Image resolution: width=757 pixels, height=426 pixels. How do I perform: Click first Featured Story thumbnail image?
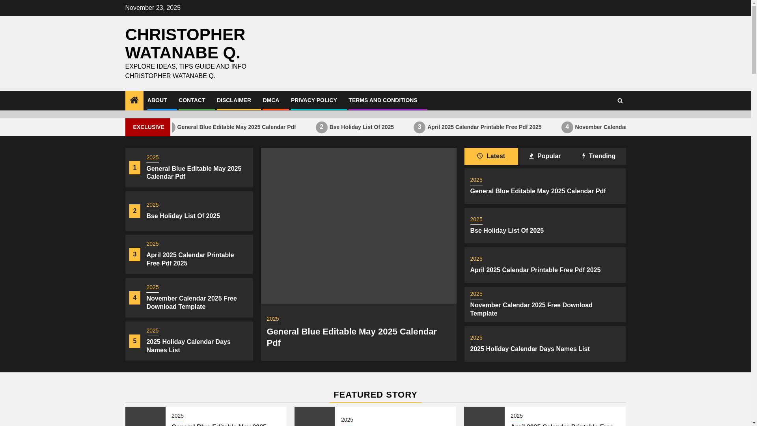(145, 416)
